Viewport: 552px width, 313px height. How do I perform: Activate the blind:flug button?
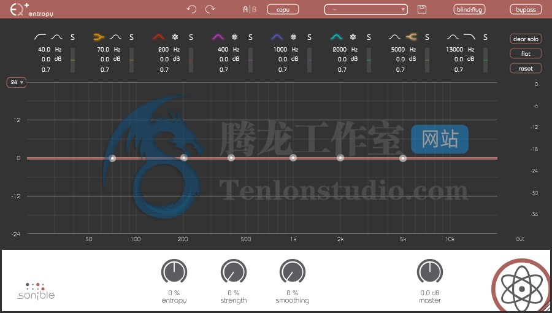(469, 9)
